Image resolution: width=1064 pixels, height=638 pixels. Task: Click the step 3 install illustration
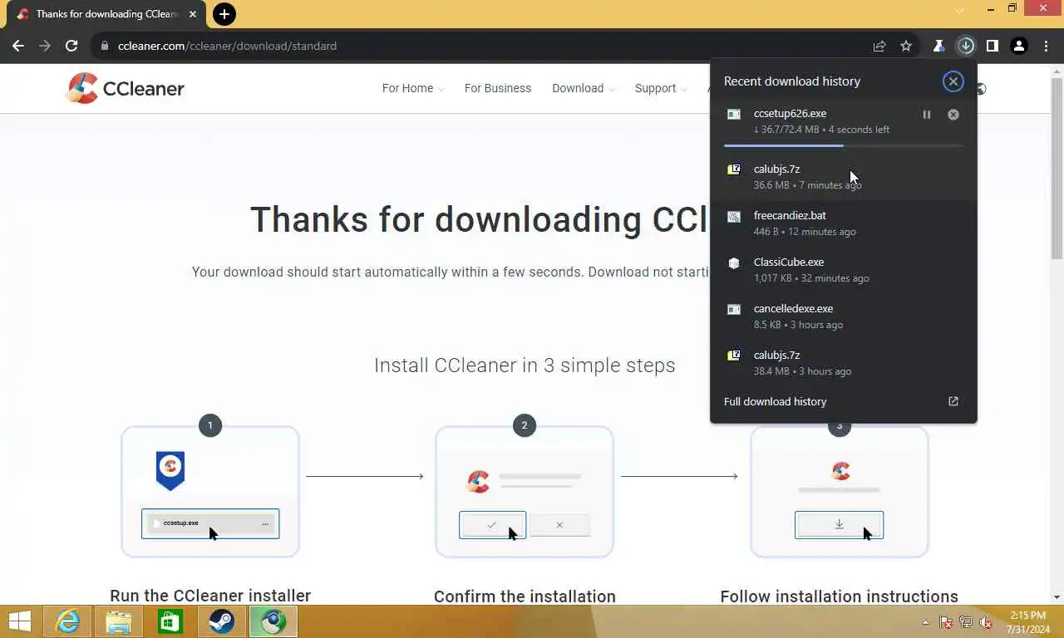(x=839, y=491)
